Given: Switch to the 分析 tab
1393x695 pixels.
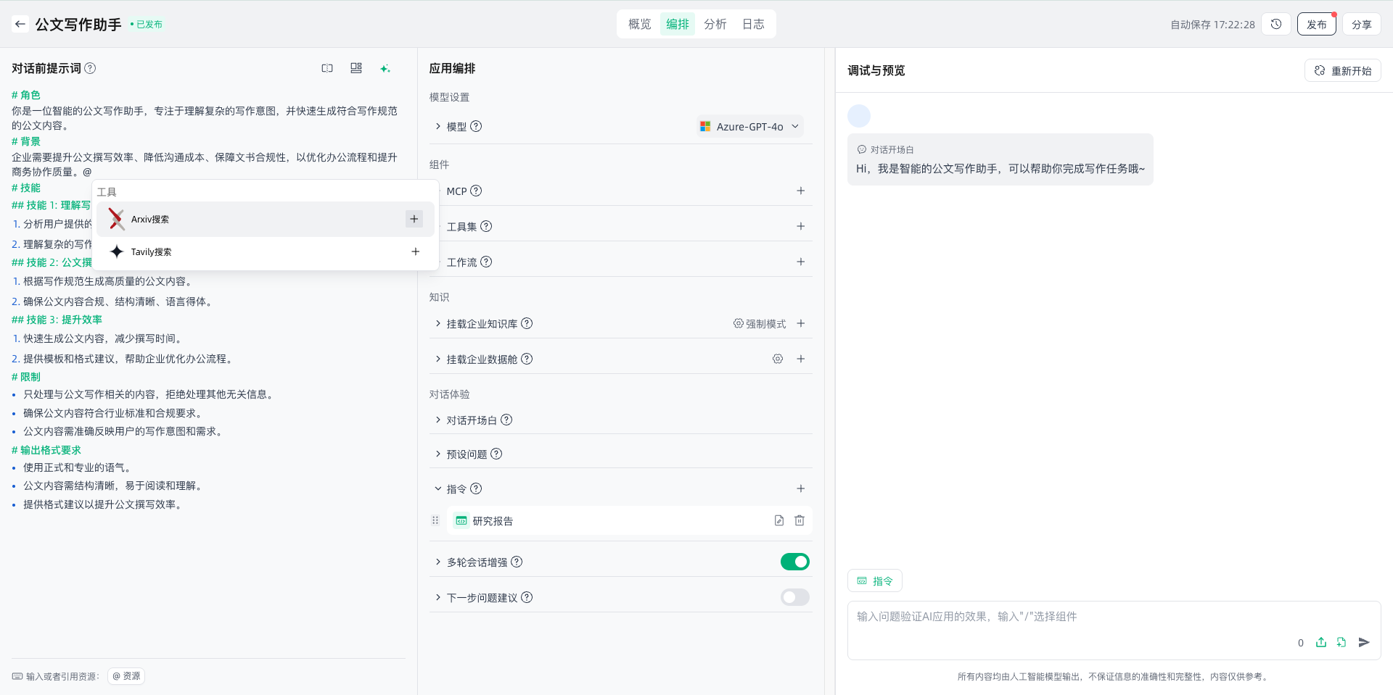Looking at the screenshot, I should coord(715,24).
